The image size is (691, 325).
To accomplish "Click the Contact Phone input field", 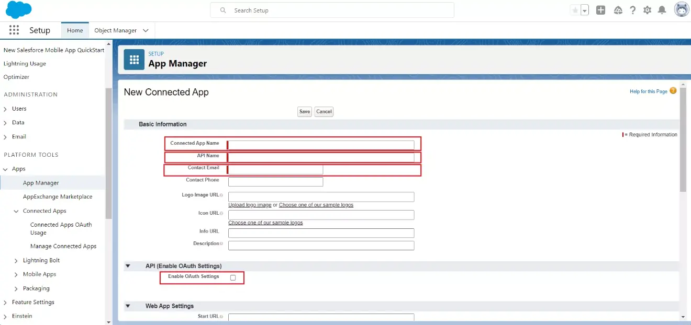I will (x=276, y=182).
